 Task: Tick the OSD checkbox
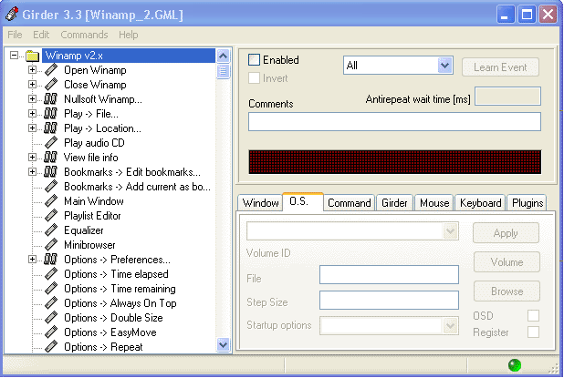tap(533, 315)
